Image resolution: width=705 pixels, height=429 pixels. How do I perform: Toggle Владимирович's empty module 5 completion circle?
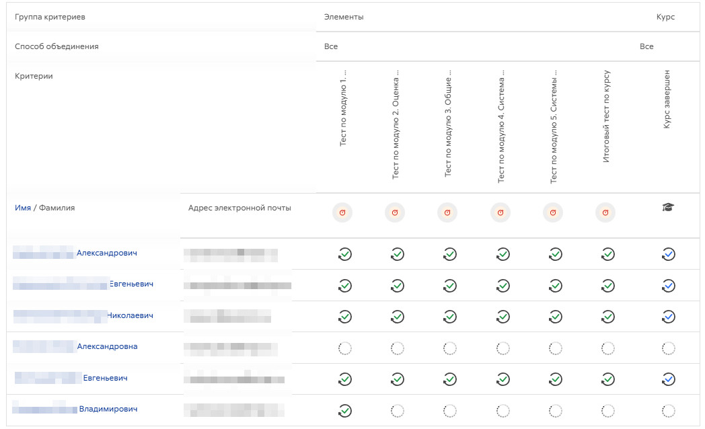(555, 411)
